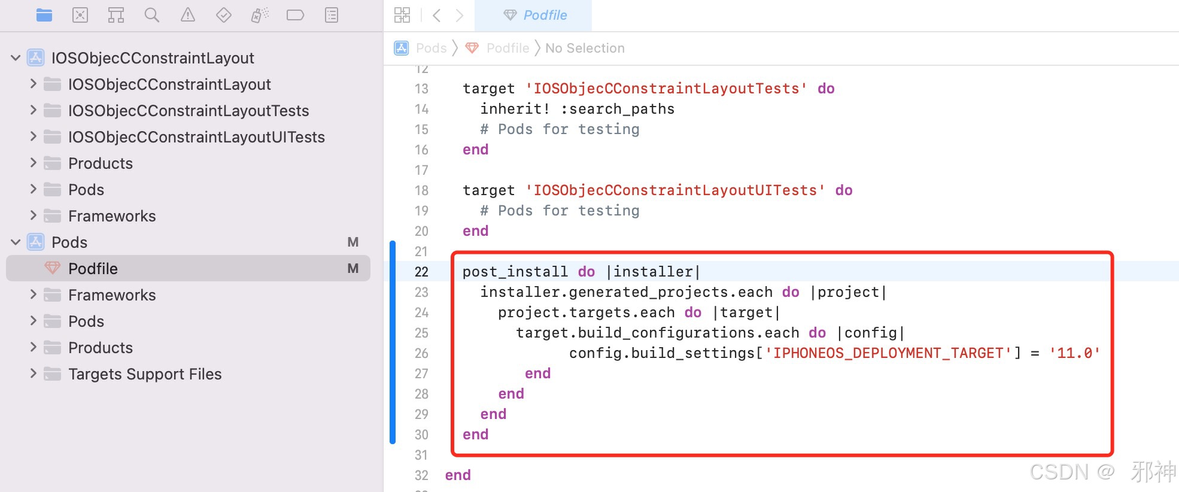Click the '11.0' version string

point(1074,353)
